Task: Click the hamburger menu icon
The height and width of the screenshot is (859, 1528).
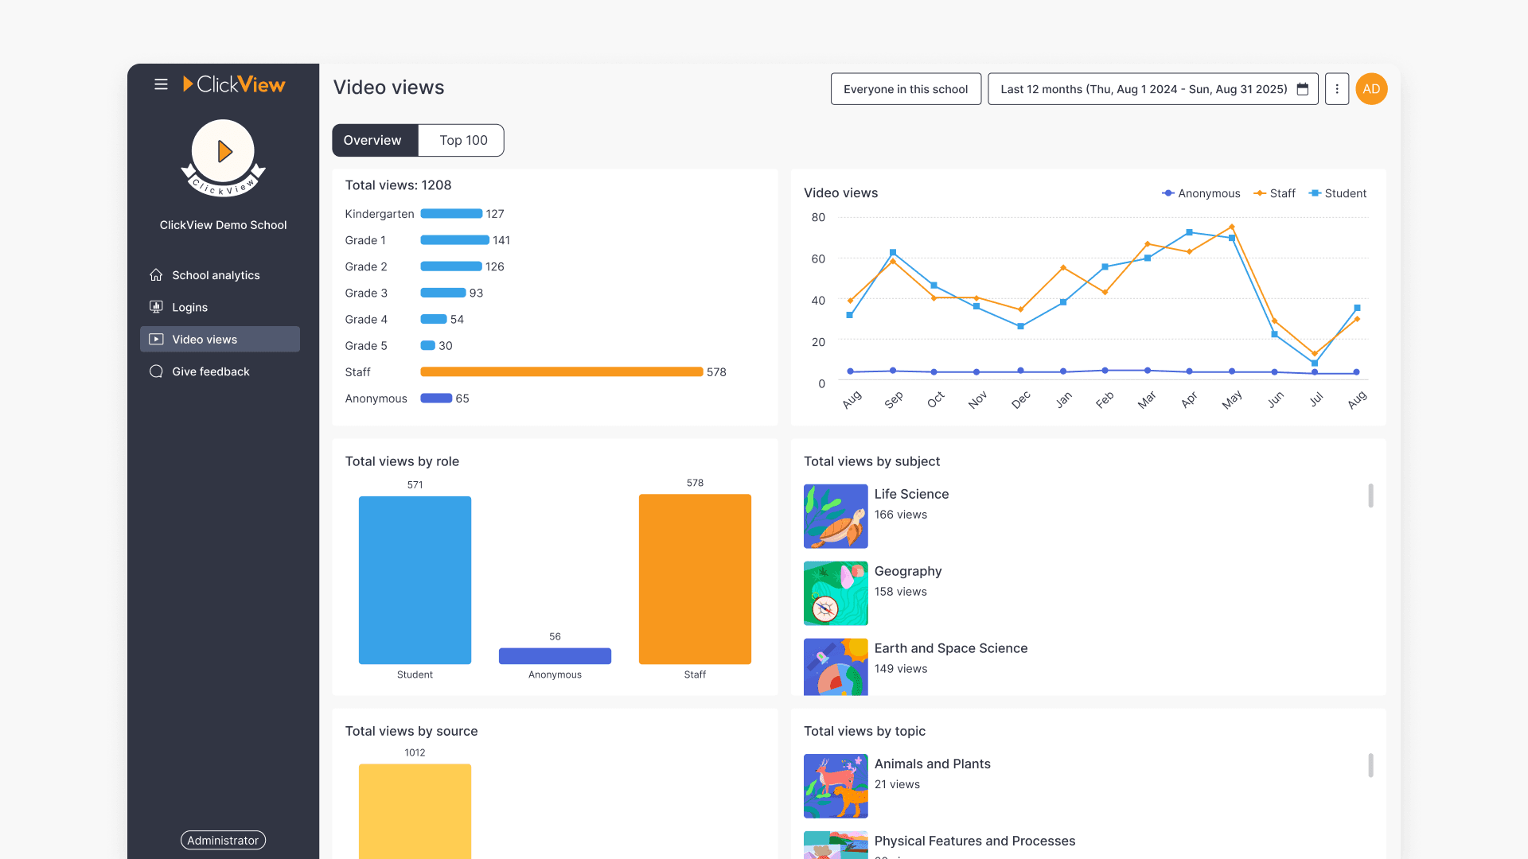Action: [x=161, y=84]
